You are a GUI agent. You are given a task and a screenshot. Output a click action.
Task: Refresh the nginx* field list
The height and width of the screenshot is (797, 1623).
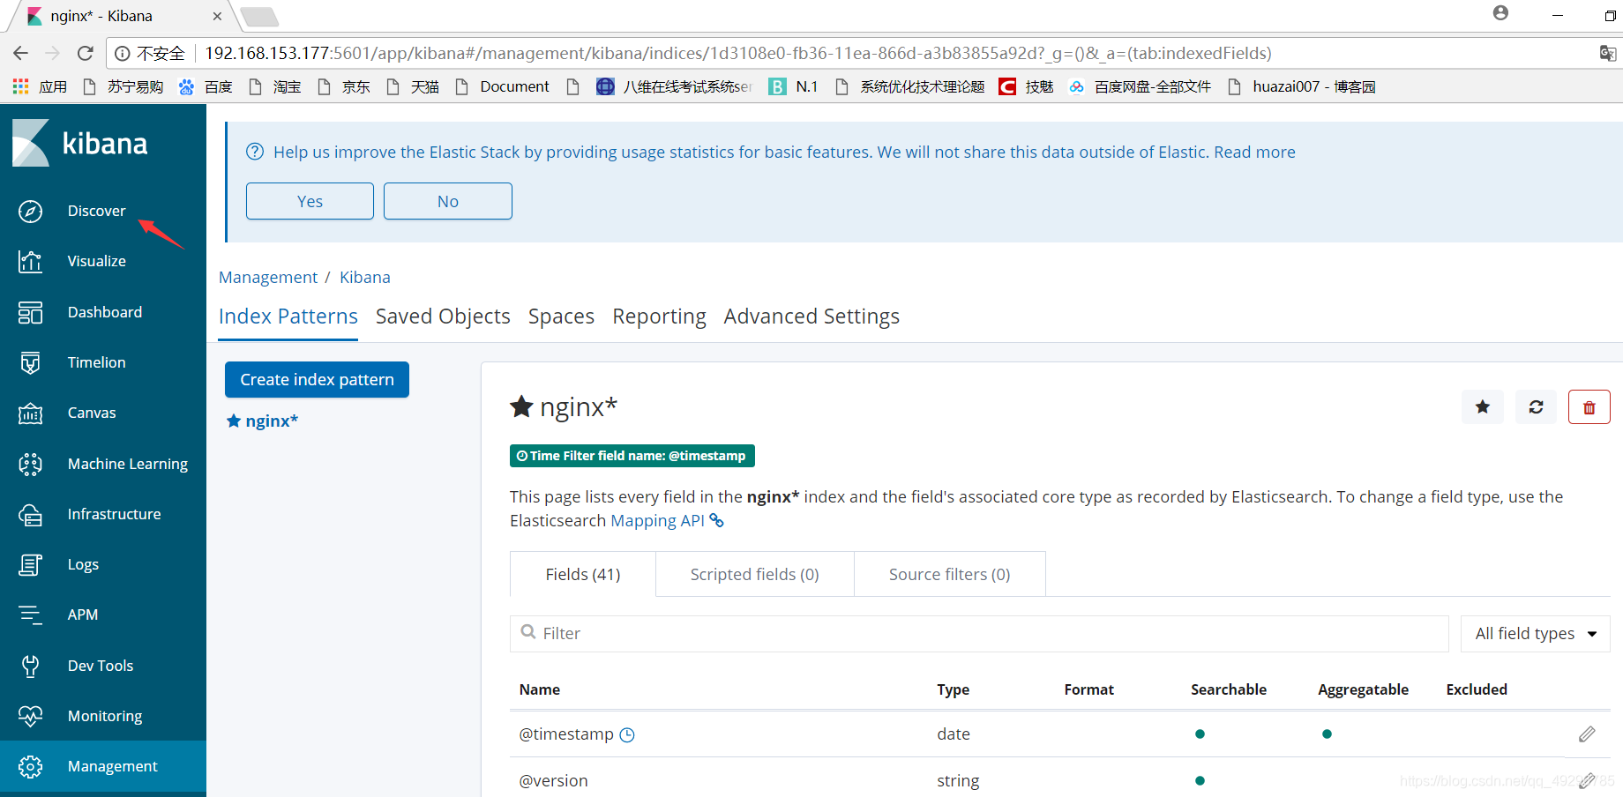(1536, 406)
